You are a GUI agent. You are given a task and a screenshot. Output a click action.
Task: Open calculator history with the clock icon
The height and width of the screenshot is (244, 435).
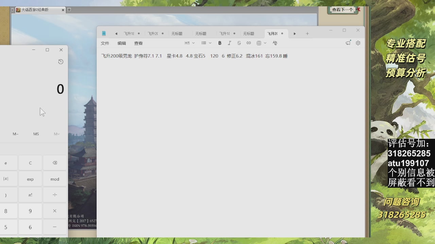60,62
